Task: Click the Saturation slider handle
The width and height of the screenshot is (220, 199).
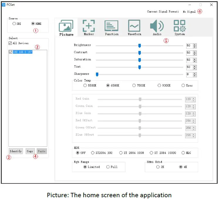Action: 140,60
